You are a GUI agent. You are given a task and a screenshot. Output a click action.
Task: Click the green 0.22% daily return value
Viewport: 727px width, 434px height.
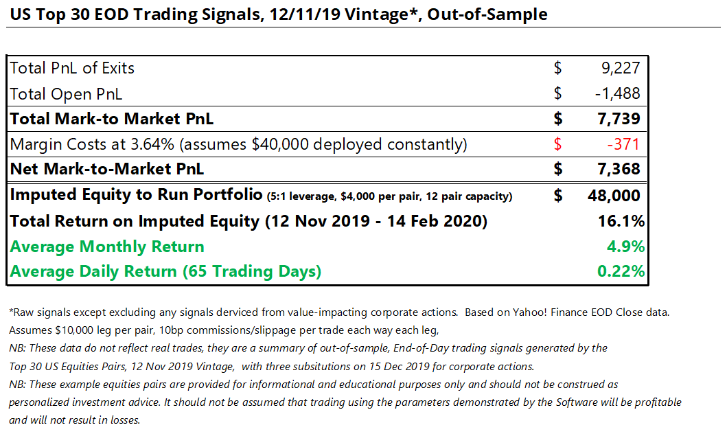click(x=621, y=271)
